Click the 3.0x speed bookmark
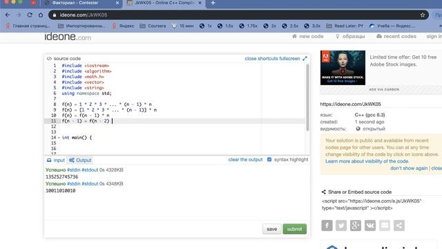 pyautogui.click(x=312, y=26)
